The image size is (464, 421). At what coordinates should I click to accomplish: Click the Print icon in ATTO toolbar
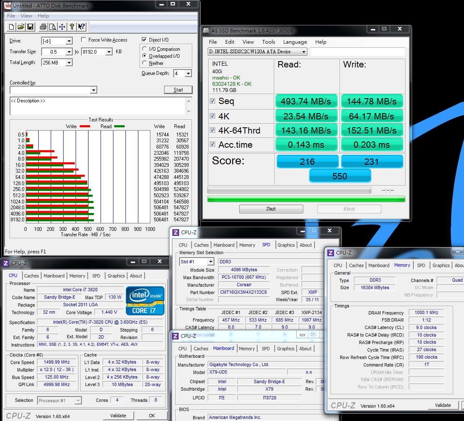(x=43, y=27)
